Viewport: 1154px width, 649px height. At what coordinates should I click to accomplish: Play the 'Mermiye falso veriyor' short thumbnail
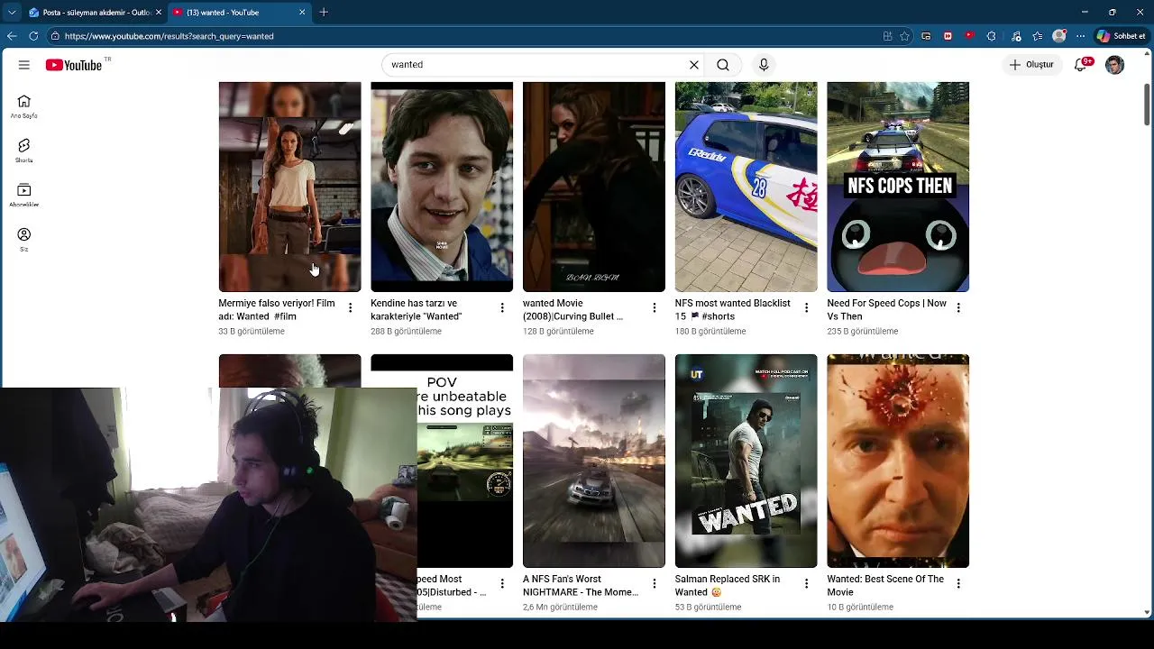289,187
